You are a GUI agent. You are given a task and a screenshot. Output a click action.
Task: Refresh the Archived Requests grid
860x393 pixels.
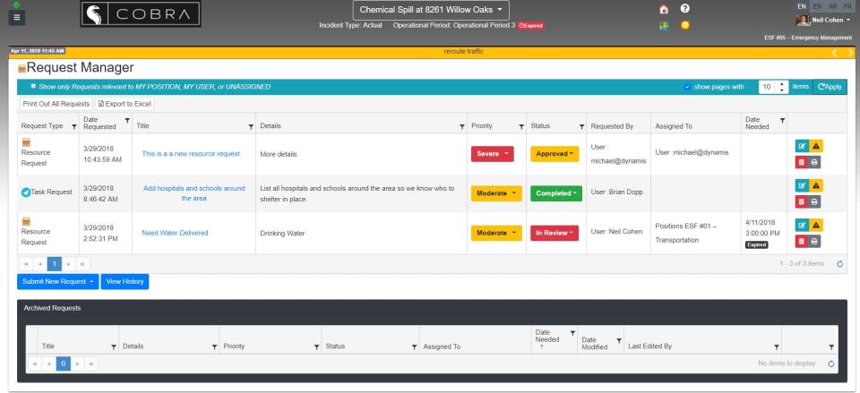(x=831, y=363)
